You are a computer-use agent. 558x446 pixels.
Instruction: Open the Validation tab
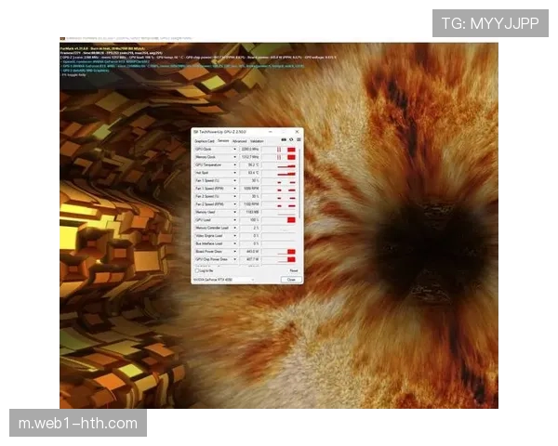click(x=257, y=141)
